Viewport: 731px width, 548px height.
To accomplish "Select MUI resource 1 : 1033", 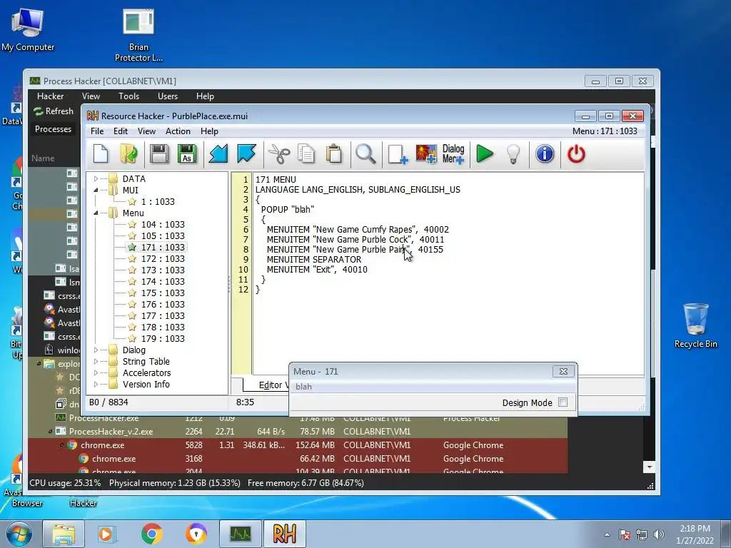I will click(158, 202).
